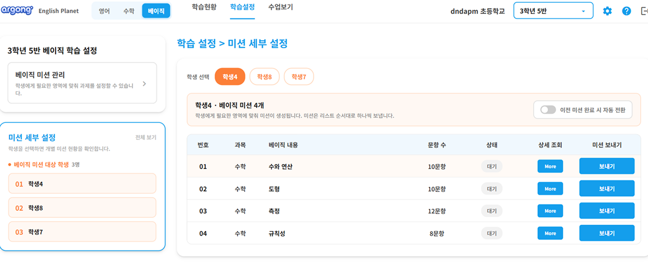Send the 도형 mission with 보내기
The height and width of the screenshot is (263, 648).
pos(607,189)
